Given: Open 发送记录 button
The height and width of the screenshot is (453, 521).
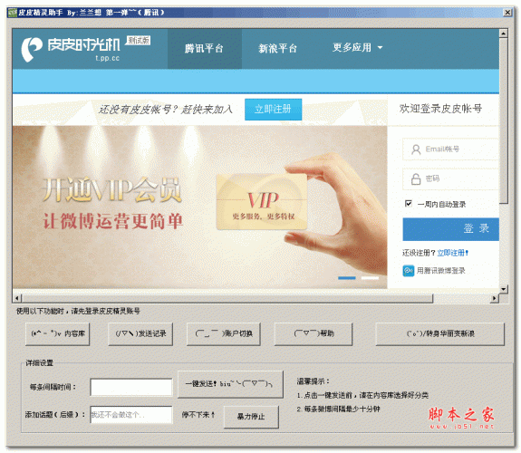Looking at the screenshot, I should click(x=140, y=333).
